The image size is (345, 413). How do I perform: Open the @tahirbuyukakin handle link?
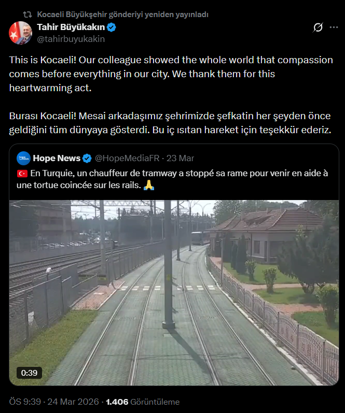(x=71, y=39)
